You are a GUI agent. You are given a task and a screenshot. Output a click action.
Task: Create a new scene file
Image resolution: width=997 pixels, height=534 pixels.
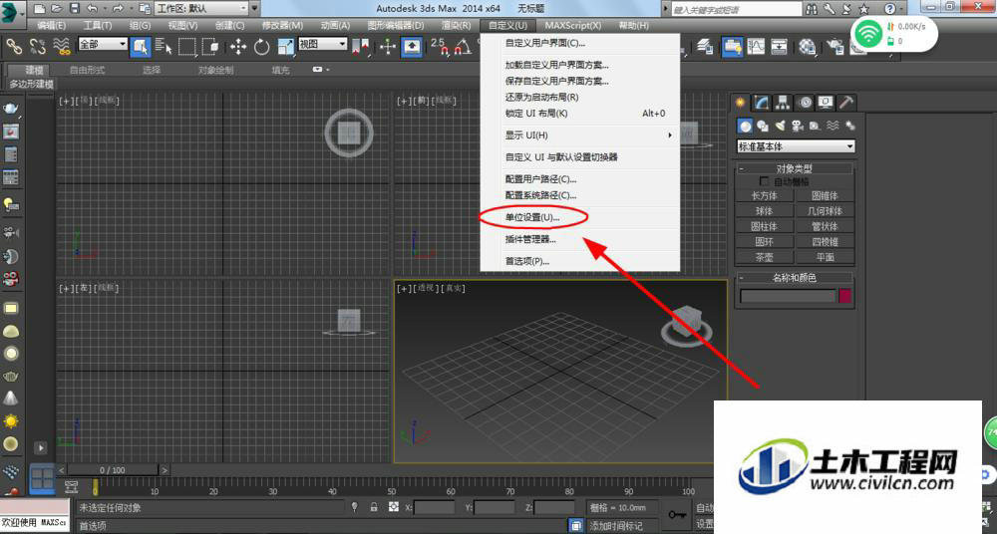pyautogui.click(x=40, y=9)
